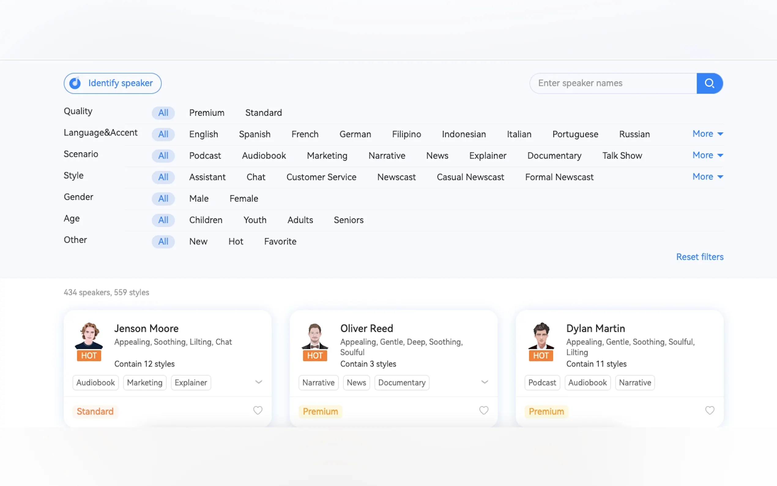The height and width of the screenshot is (486, 777).
Task: Choose the Customer Service style filter
Action: pyautogui.click(x=321, y=177)
